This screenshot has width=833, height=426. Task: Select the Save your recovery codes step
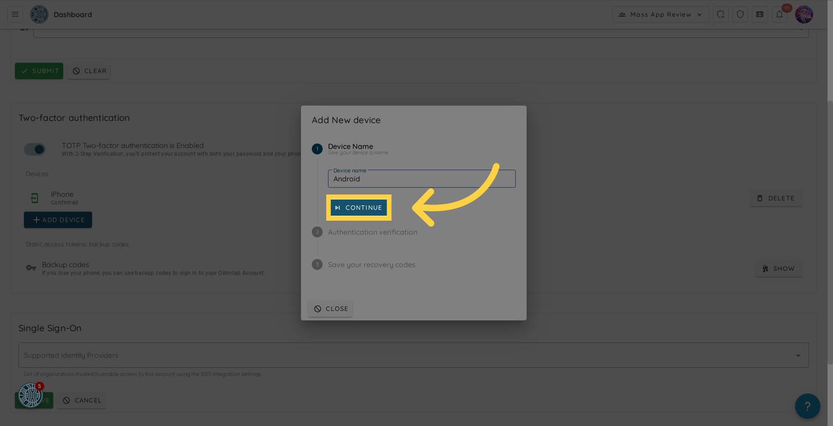371,264
